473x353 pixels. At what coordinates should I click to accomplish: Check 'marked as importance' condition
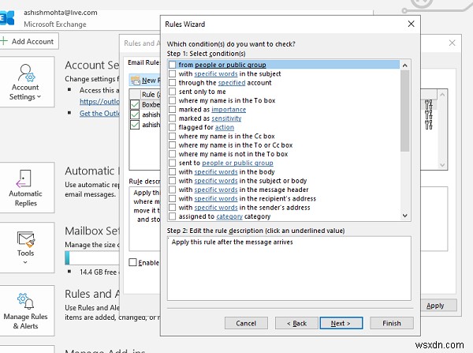pos(172,110)
